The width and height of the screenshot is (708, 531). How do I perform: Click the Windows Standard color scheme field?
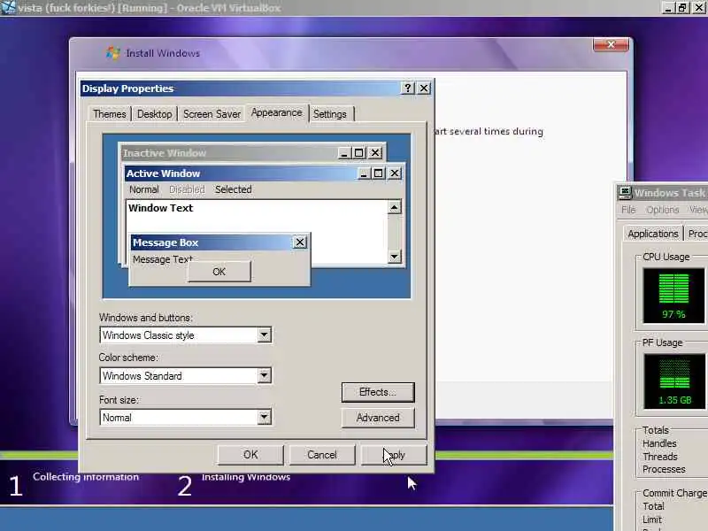(185, 375)
